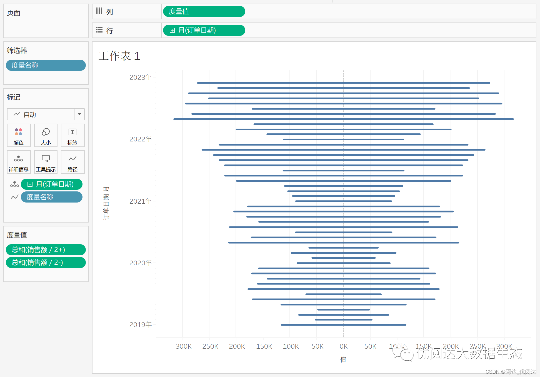Click the 度量值 card header
The height and width of the screenshot is (377, 540).
(17, 235)
